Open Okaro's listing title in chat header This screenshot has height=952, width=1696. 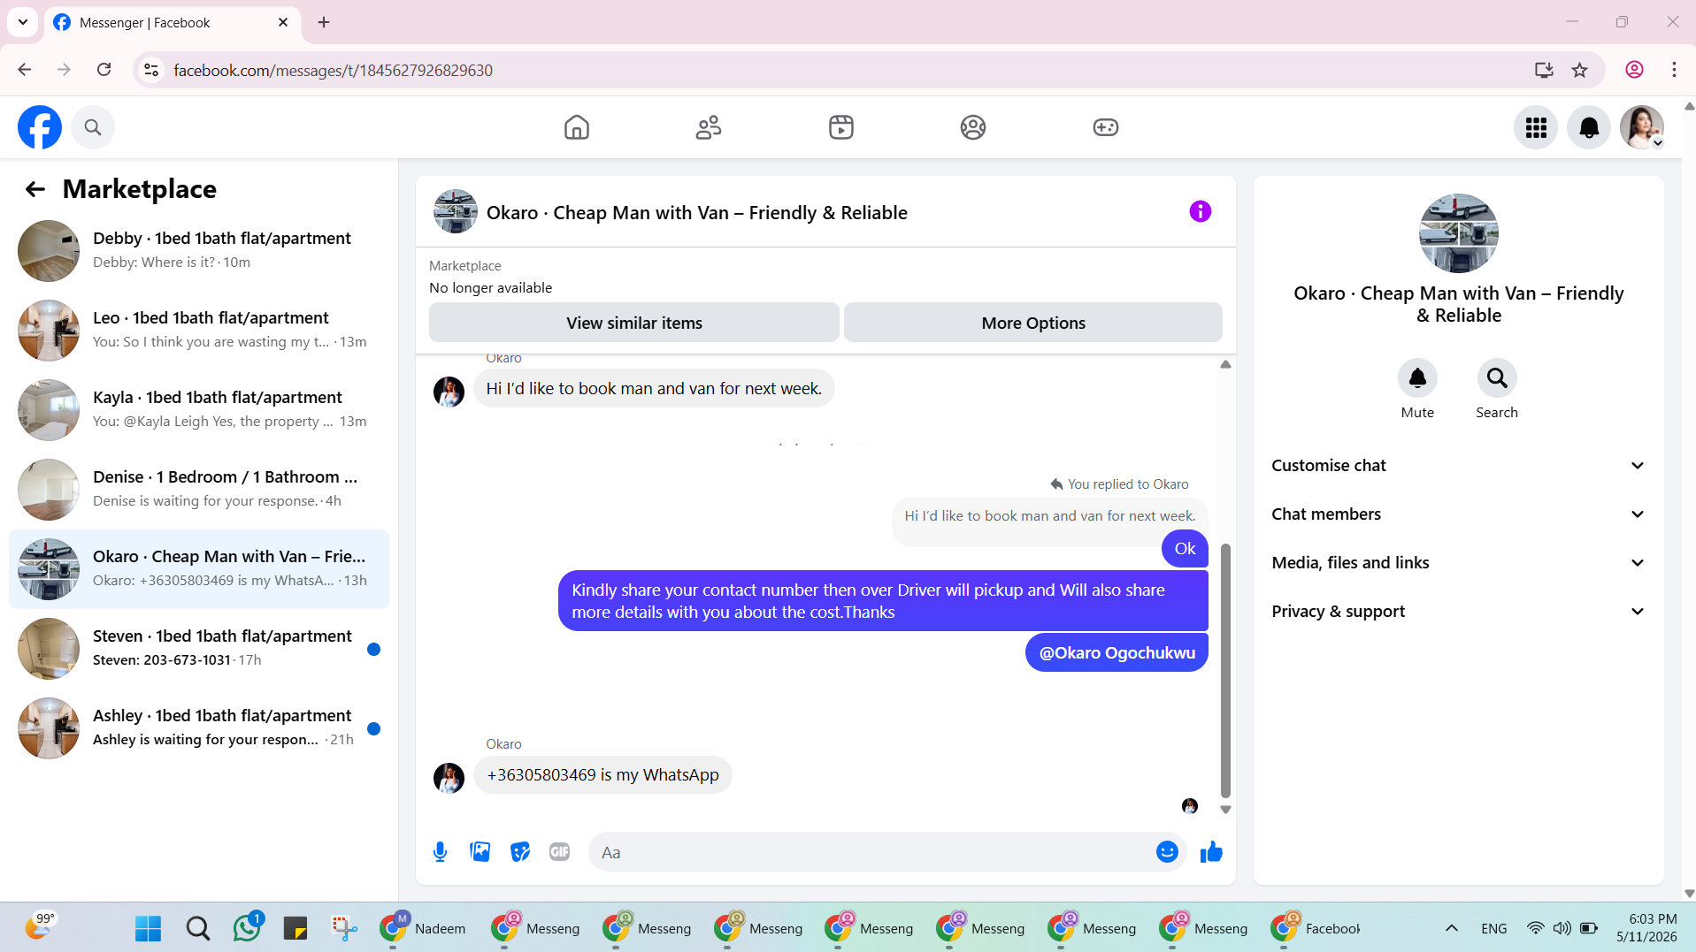[x=696, y=213]
